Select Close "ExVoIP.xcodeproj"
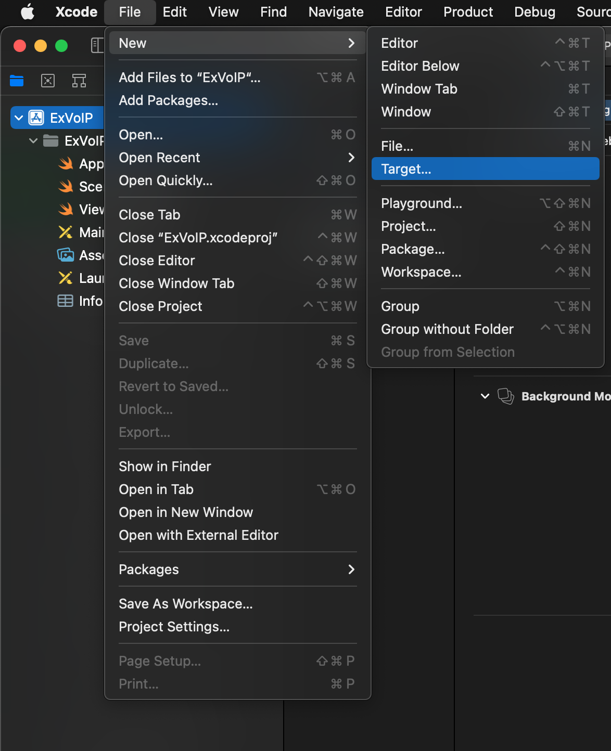 [237, 238]
